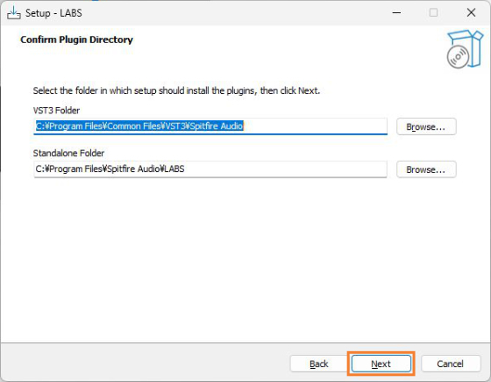Click the 'Select the folder' instruction text
Viewport: 491px width, 382px height.
tap(176, 91)
